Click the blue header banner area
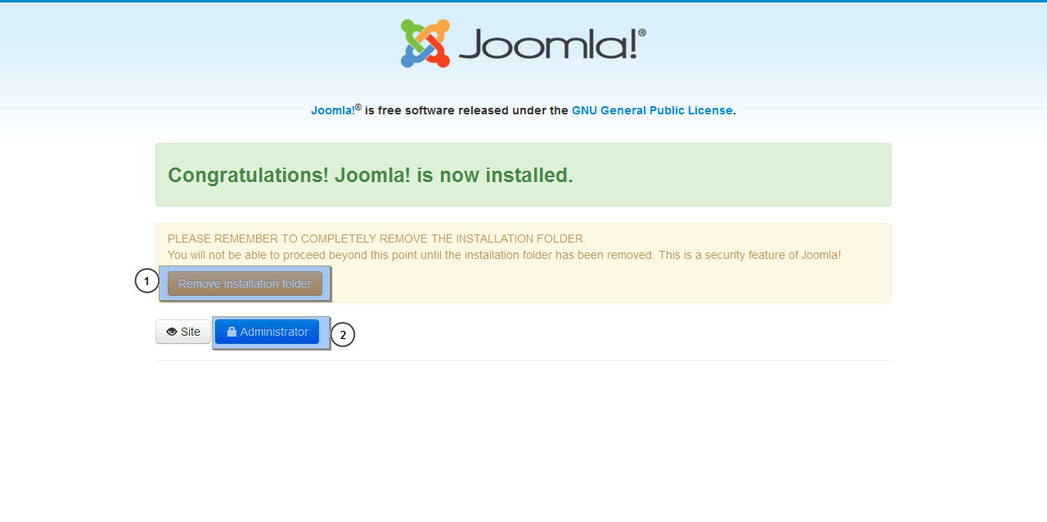 pyautogui.click(x=523, y=43)
